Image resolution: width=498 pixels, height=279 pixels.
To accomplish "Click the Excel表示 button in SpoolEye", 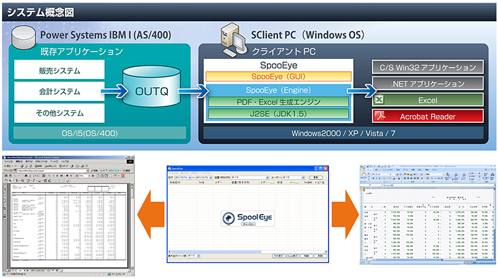I will click(x=293, y=256).
